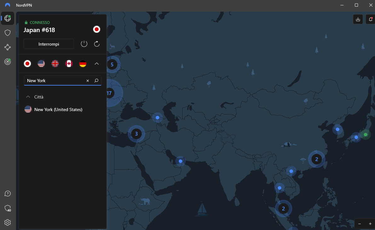Open the VPN globe view in sidebar
The width and height of the screenshot is (375, 230).
(8, 18)
